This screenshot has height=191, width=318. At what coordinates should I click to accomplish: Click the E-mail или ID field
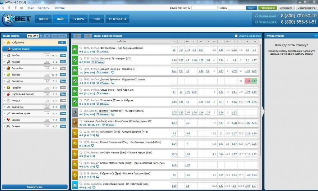point(204,8)
